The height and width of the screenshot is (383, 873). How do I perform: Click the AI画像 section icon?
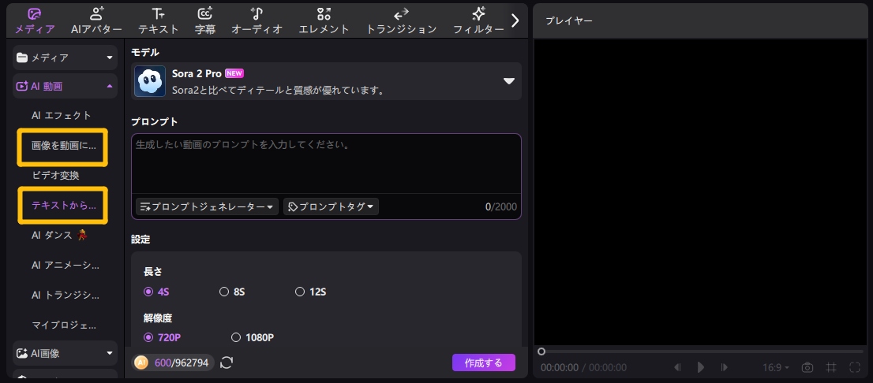[22, 353]
